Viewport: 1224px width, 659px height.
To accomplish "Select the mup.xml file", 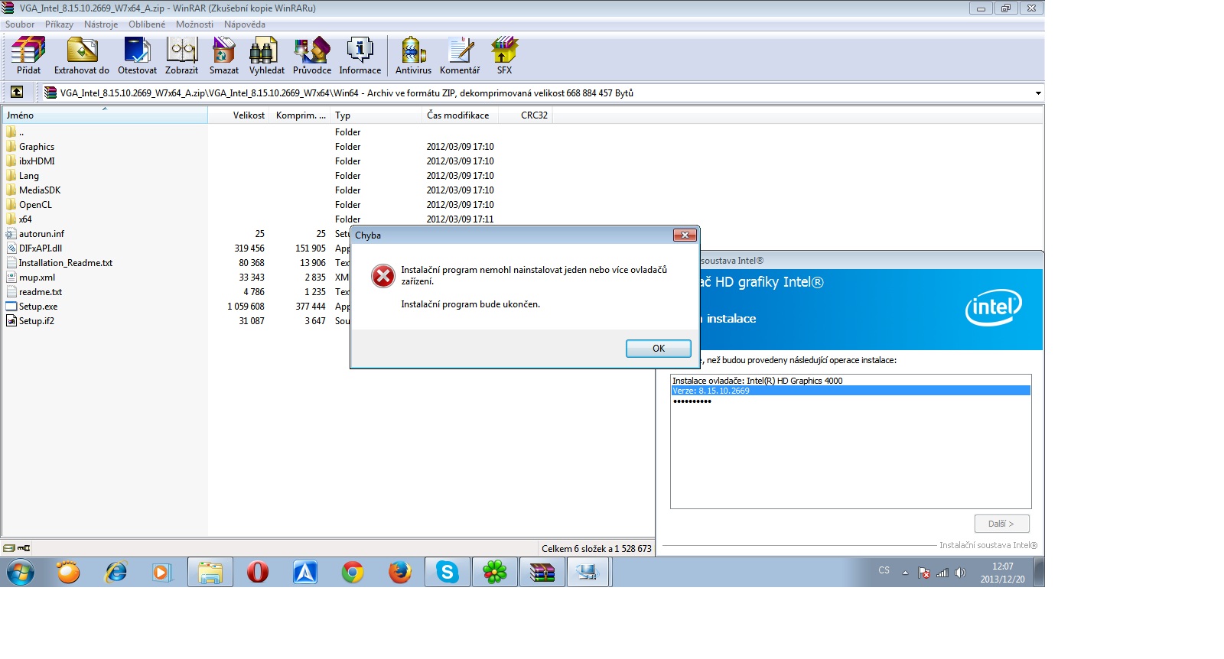I will 37,278.
